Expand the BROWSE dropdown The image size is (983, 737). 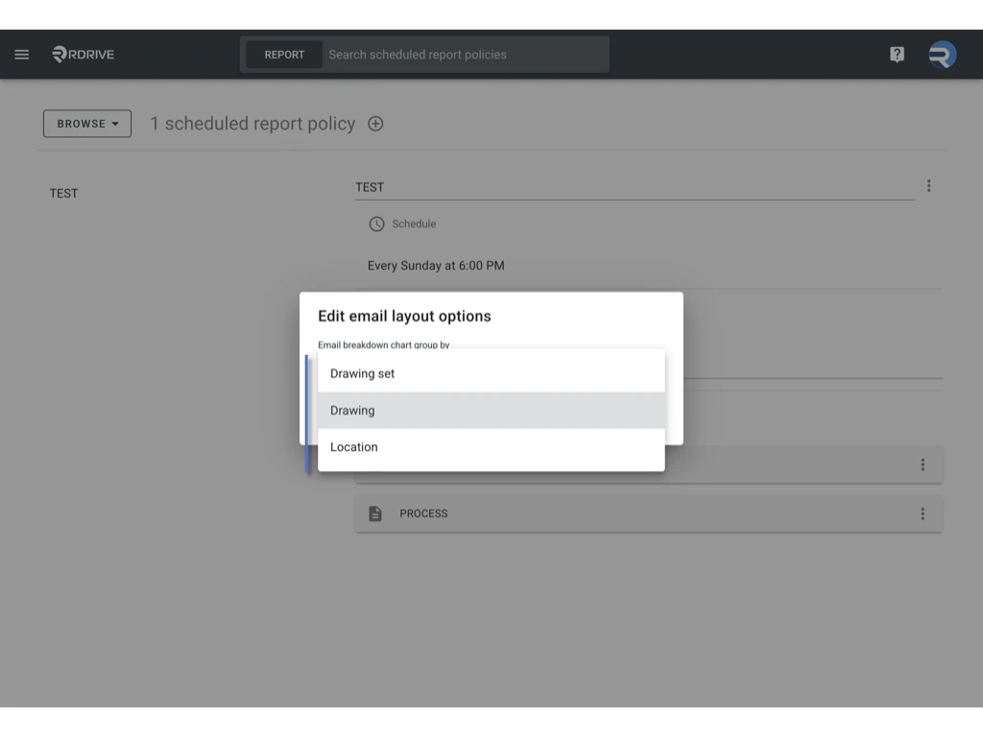click(86, 123)
